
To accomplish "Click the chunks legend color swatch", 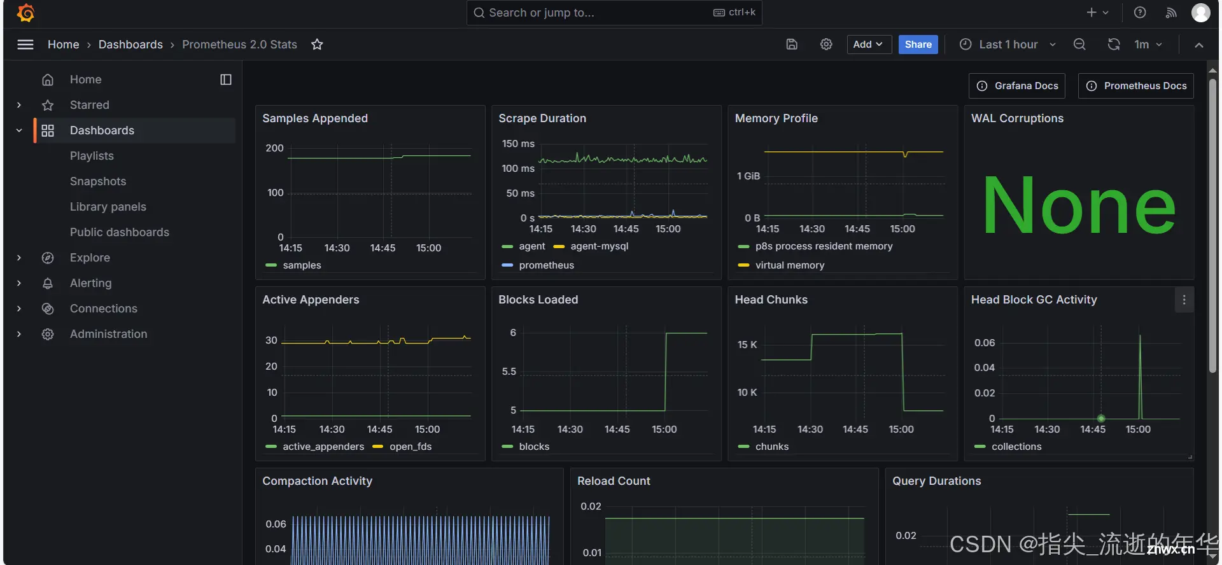I will point(743,447).
